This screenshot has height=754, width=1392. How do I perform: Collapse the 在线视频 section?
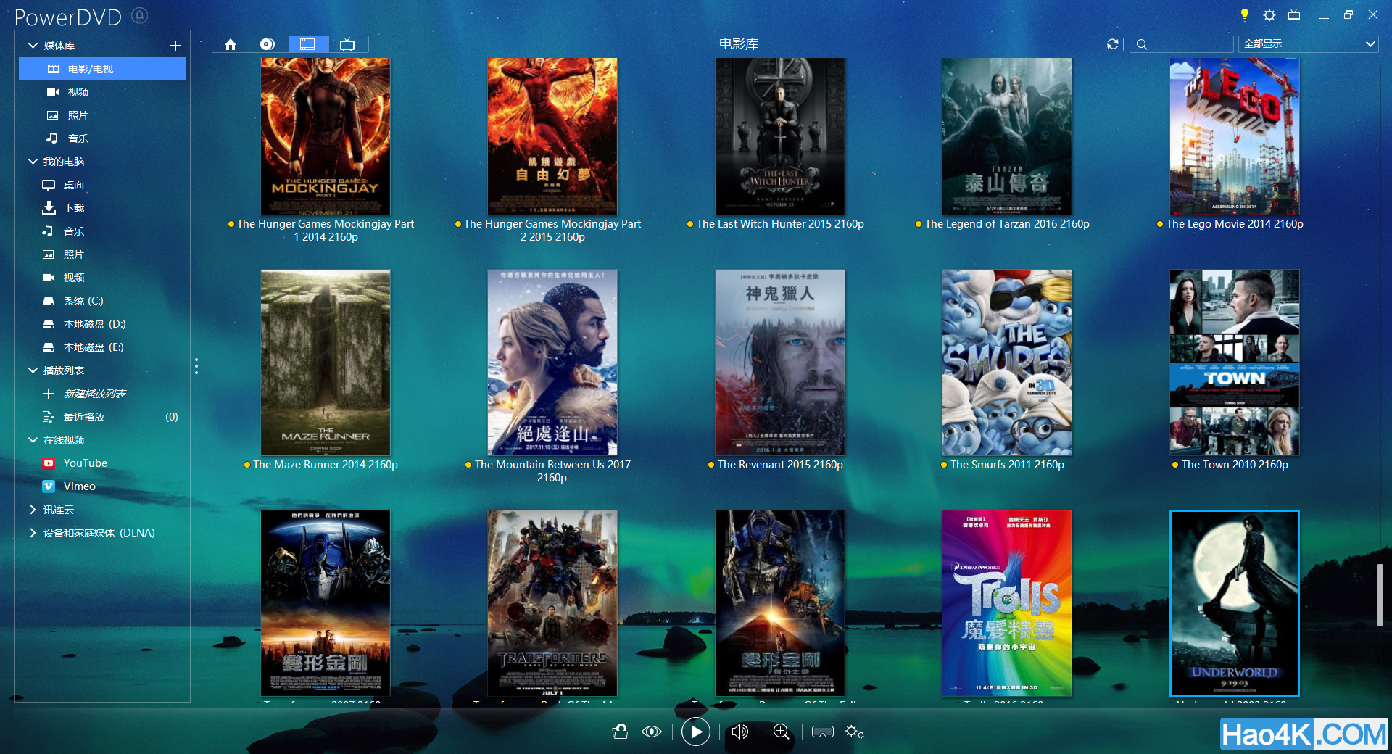[33, 440]
